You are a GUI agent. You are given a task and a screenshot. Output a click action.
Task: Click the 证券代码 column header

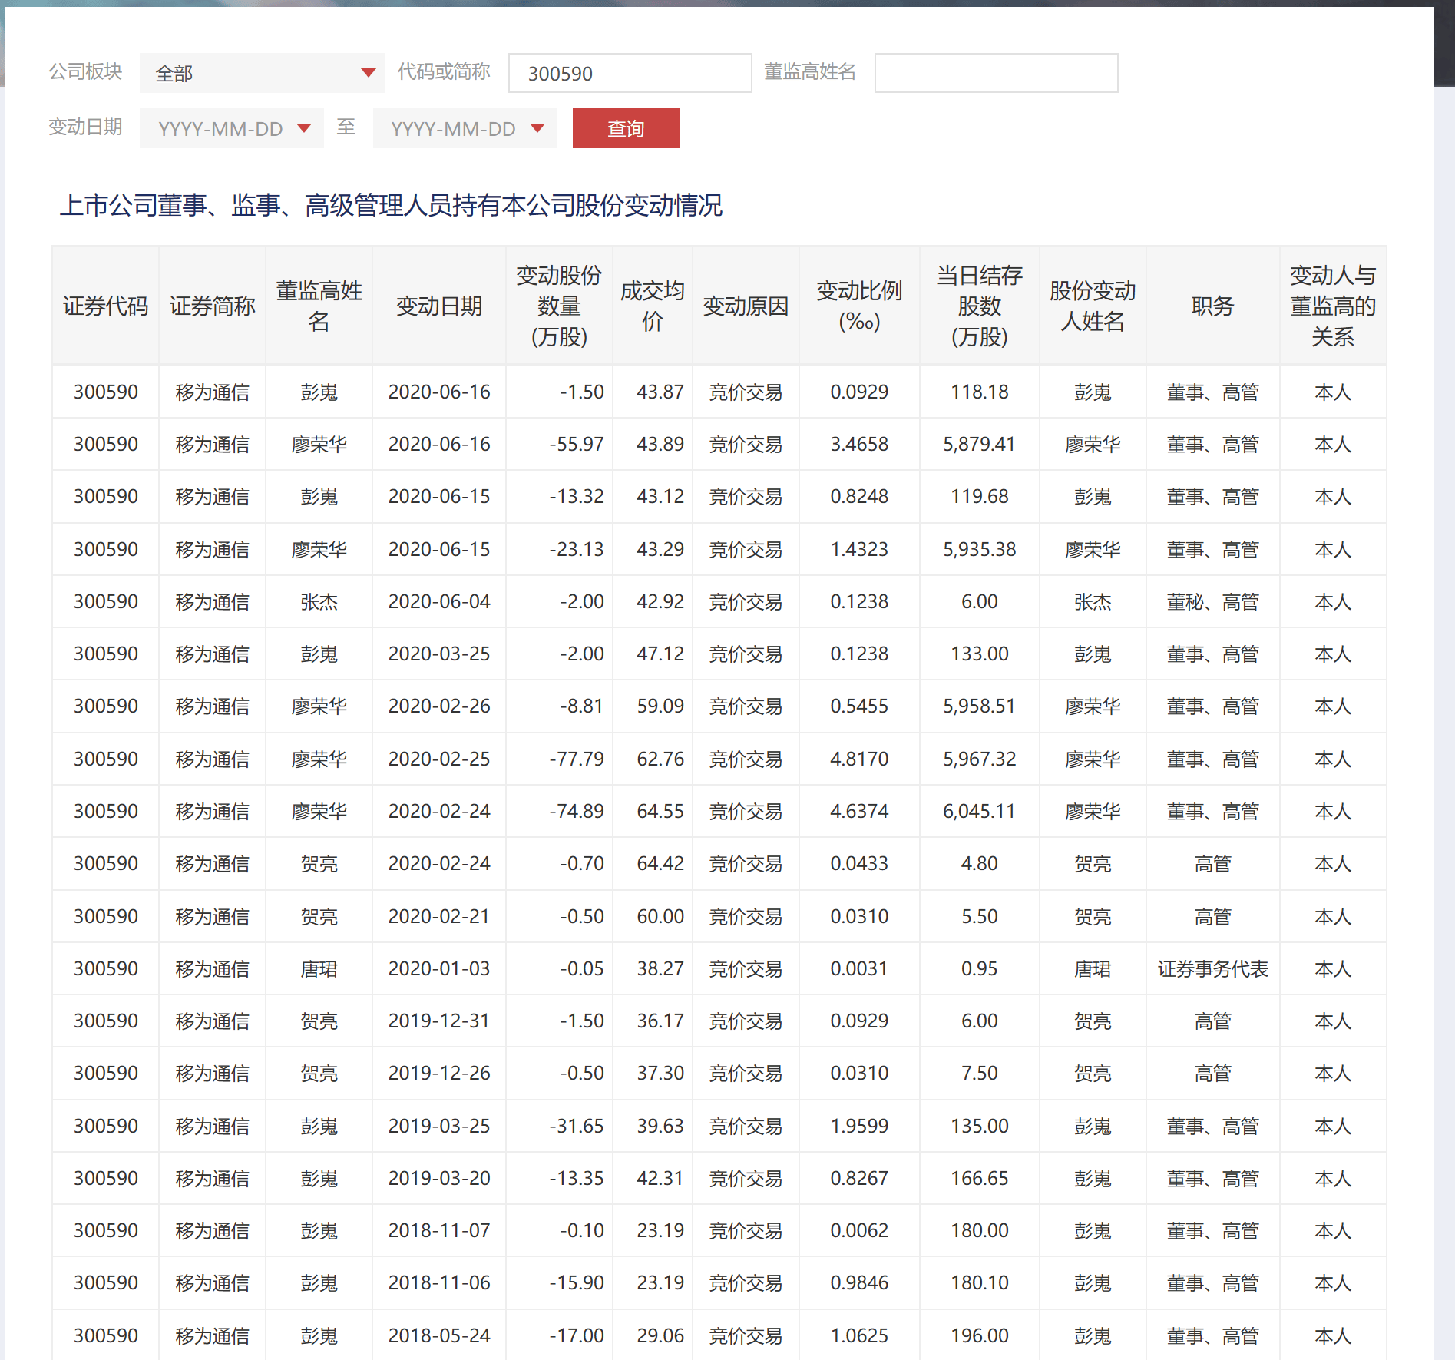point(105,305)
